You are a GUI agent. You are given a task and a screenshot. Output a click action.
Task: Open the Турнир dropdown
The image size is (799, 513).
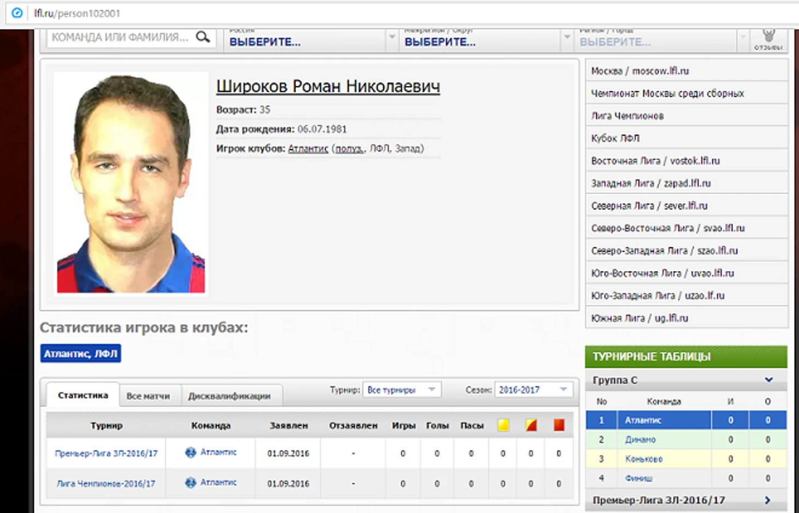tap(402, 390)
